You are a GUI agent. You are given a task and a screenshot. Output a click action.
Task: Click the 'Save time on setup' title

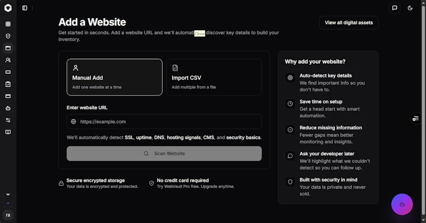[321, 101]
